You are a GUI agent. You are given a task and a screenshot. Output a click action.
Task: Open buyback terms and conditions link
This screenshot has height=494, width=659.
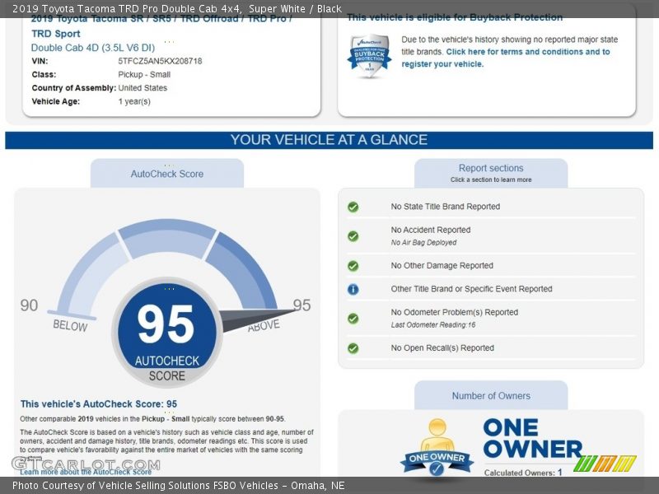[x=506, y=58]
